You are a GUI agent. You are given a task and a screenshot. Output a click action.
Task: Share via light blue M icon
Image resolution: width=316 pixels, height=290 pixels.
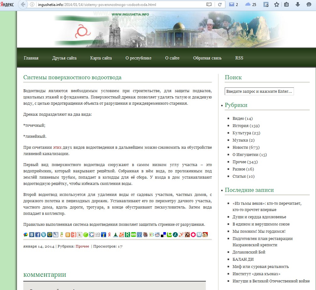[199, 235]
